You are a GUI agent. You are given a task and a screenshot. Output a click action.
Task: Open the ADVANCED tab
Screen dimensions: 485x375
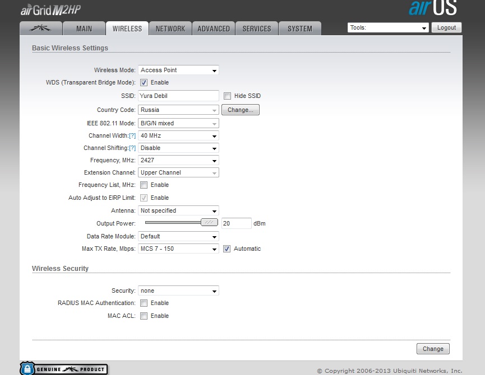coord(214,29)
